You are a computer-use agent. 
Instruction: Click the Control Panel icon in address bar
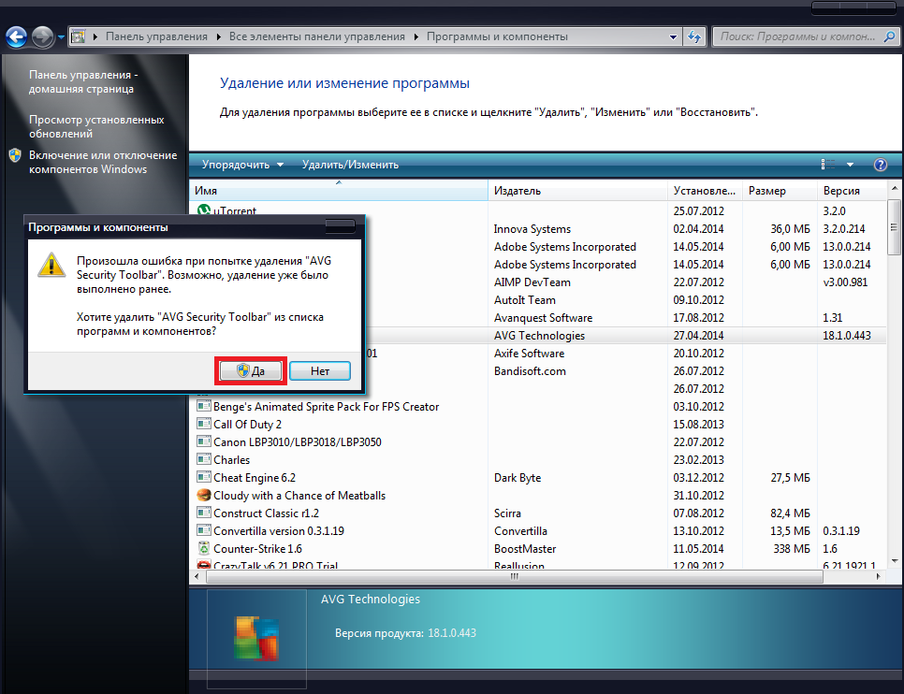point(78,36)
